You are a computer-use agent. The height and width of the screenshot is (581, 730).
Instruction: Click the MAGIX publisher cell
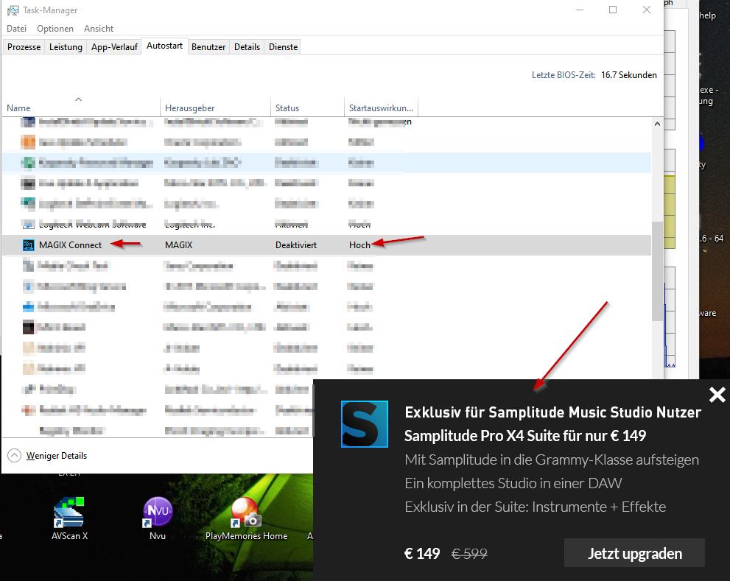tap(179, 245)
